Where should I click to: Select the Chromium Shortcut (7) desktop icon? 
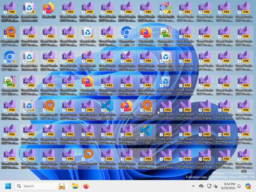pyautogui.click(x=127, y=36)
